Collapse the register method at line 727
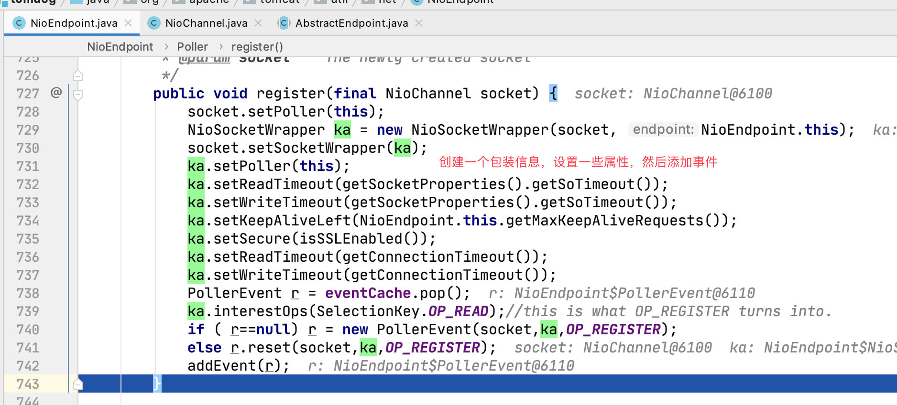897x405 pixels. [x=78, y=94]
